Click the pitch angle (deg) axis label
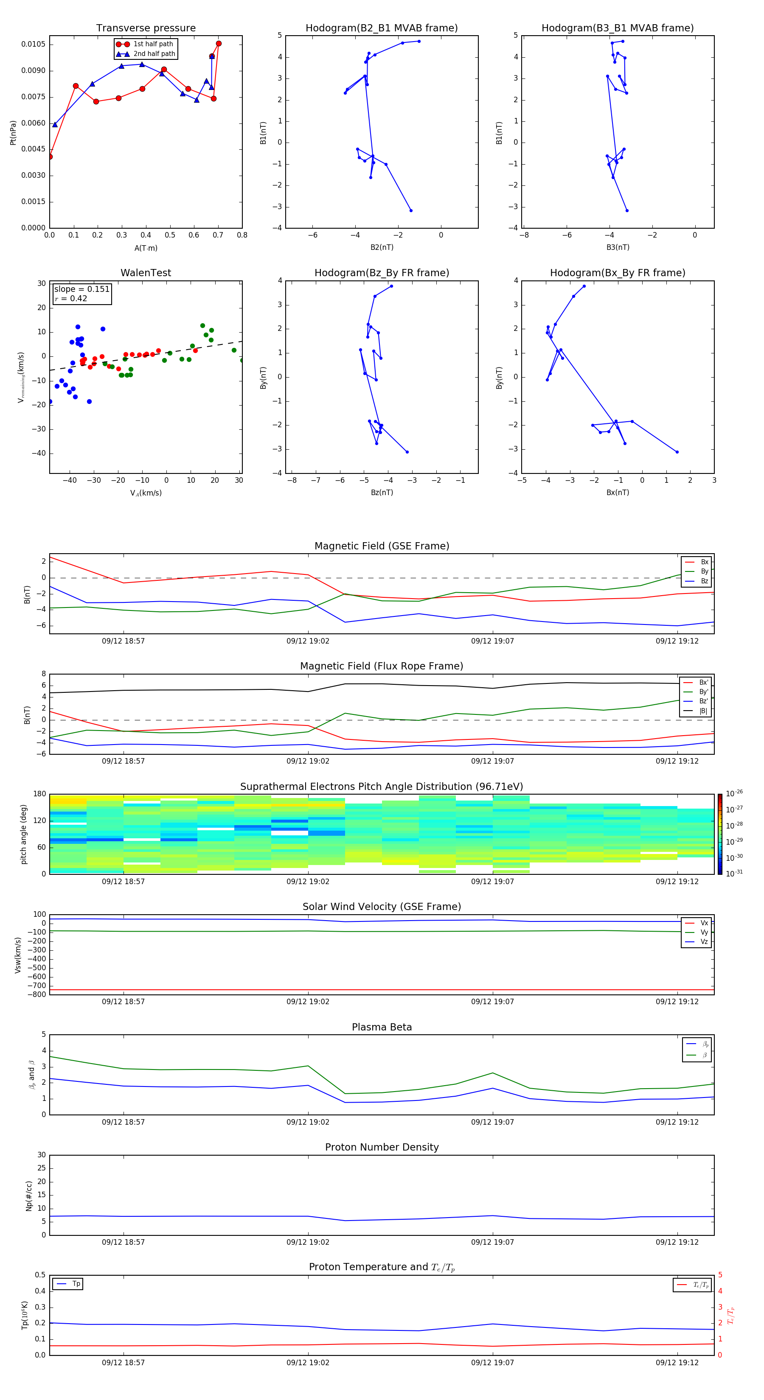The height and width of the screenshot is (1400, 764). pos(24,834)
